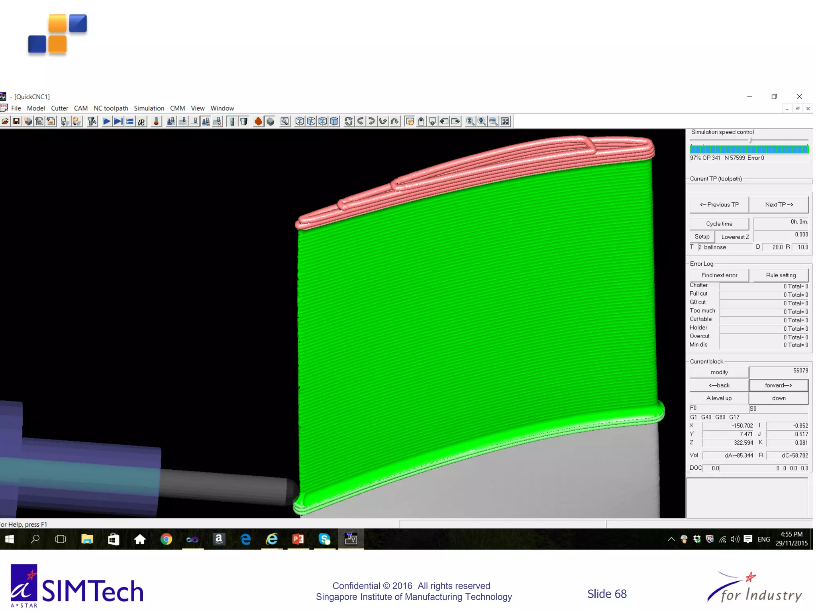Click the zoom-out magnifier toolbar icon

(x=493, y=121)
